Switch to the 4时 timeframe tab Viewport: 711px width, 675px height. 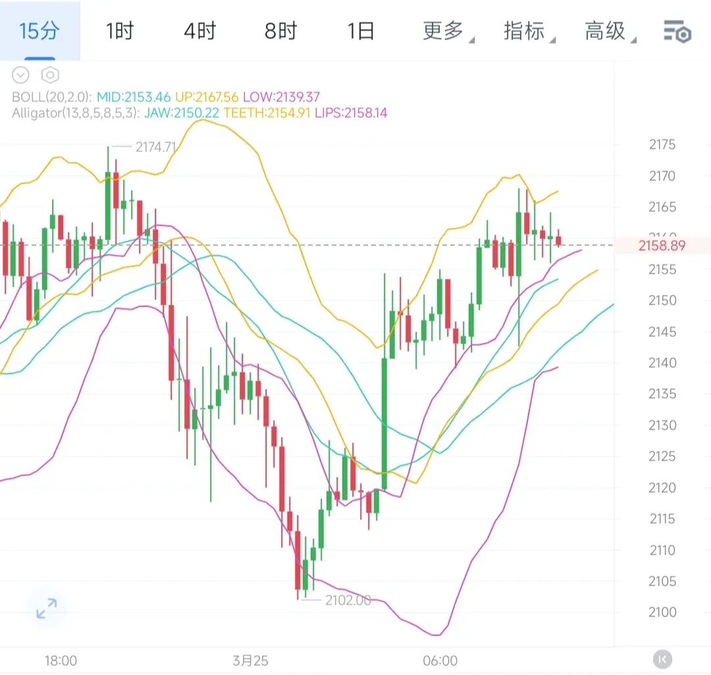[x=200, y=31]
